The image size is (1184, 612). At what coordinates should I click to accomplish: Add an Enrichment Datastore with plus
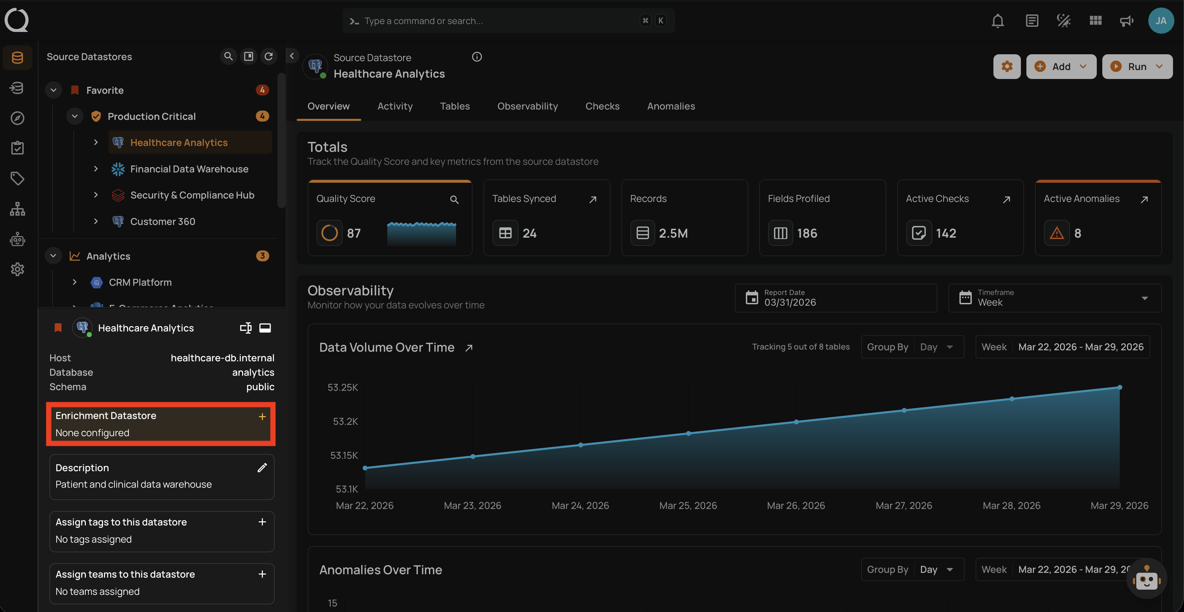click(262, 417)
